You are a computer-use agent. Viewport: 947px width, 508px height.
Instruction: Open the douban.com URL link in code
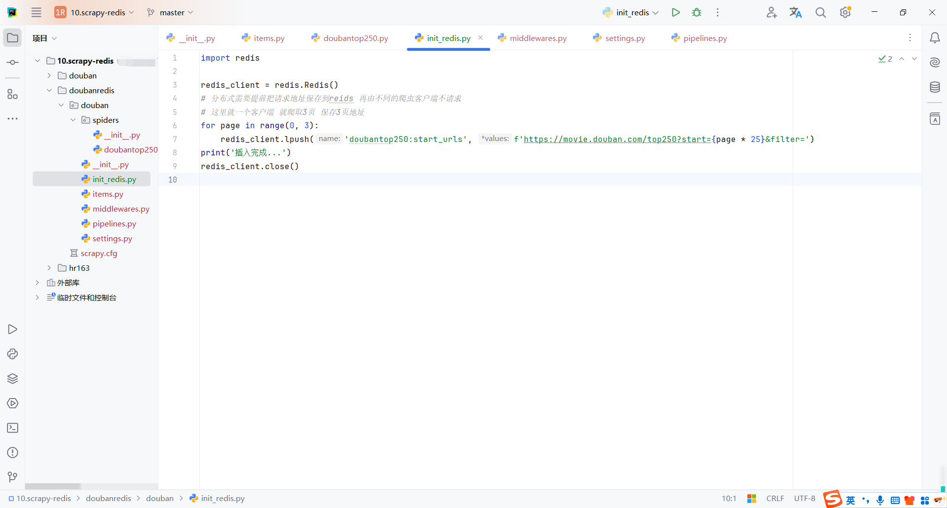[x=618, y=139]
